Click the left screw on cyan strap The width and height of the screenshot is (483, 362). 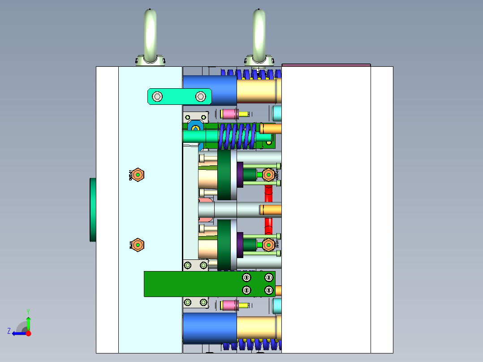[157, 96]
